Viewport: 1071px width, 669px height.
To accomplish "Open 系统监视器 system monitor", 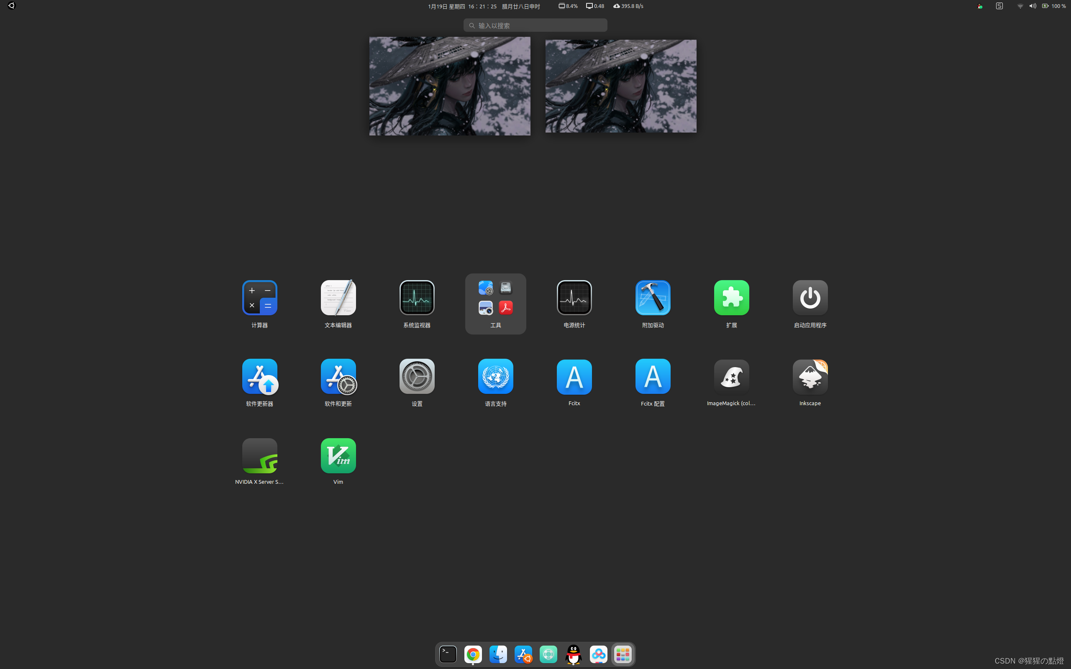I will click(417, 304).
